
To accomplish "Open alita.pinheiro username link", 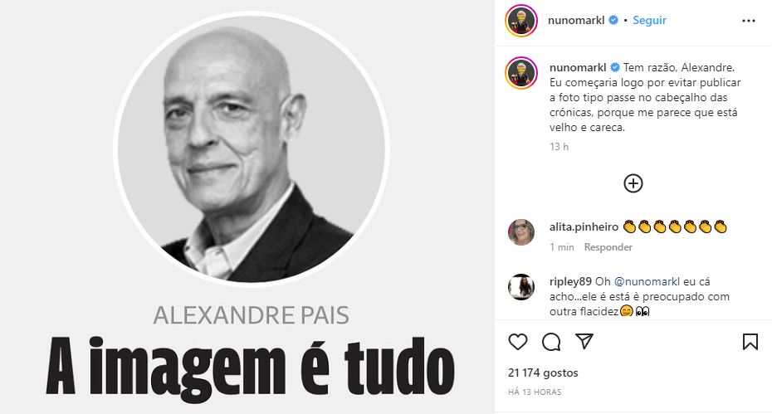I will click(x=584, y=227).
